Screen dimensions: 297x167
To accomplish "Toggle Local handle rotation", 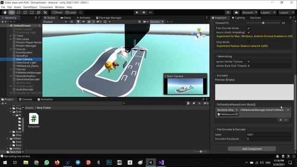I will 71,13.
